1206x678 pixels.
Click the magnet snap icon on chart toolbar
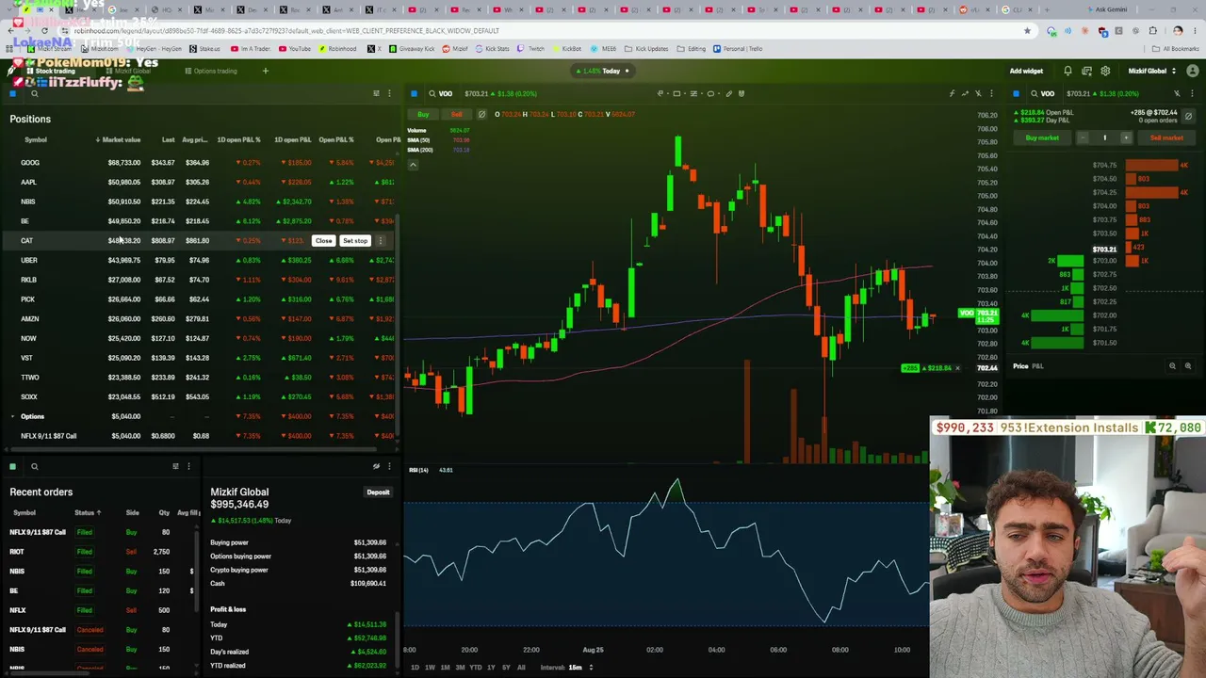click(742, 93)
